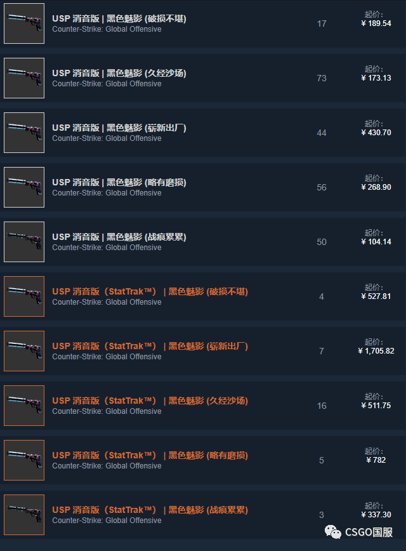This screenshot has width=406, height=551.
Task: Open the StatTrak 黑色魅影 (战痕累累) item image
Action: click(x=24, y=515)
